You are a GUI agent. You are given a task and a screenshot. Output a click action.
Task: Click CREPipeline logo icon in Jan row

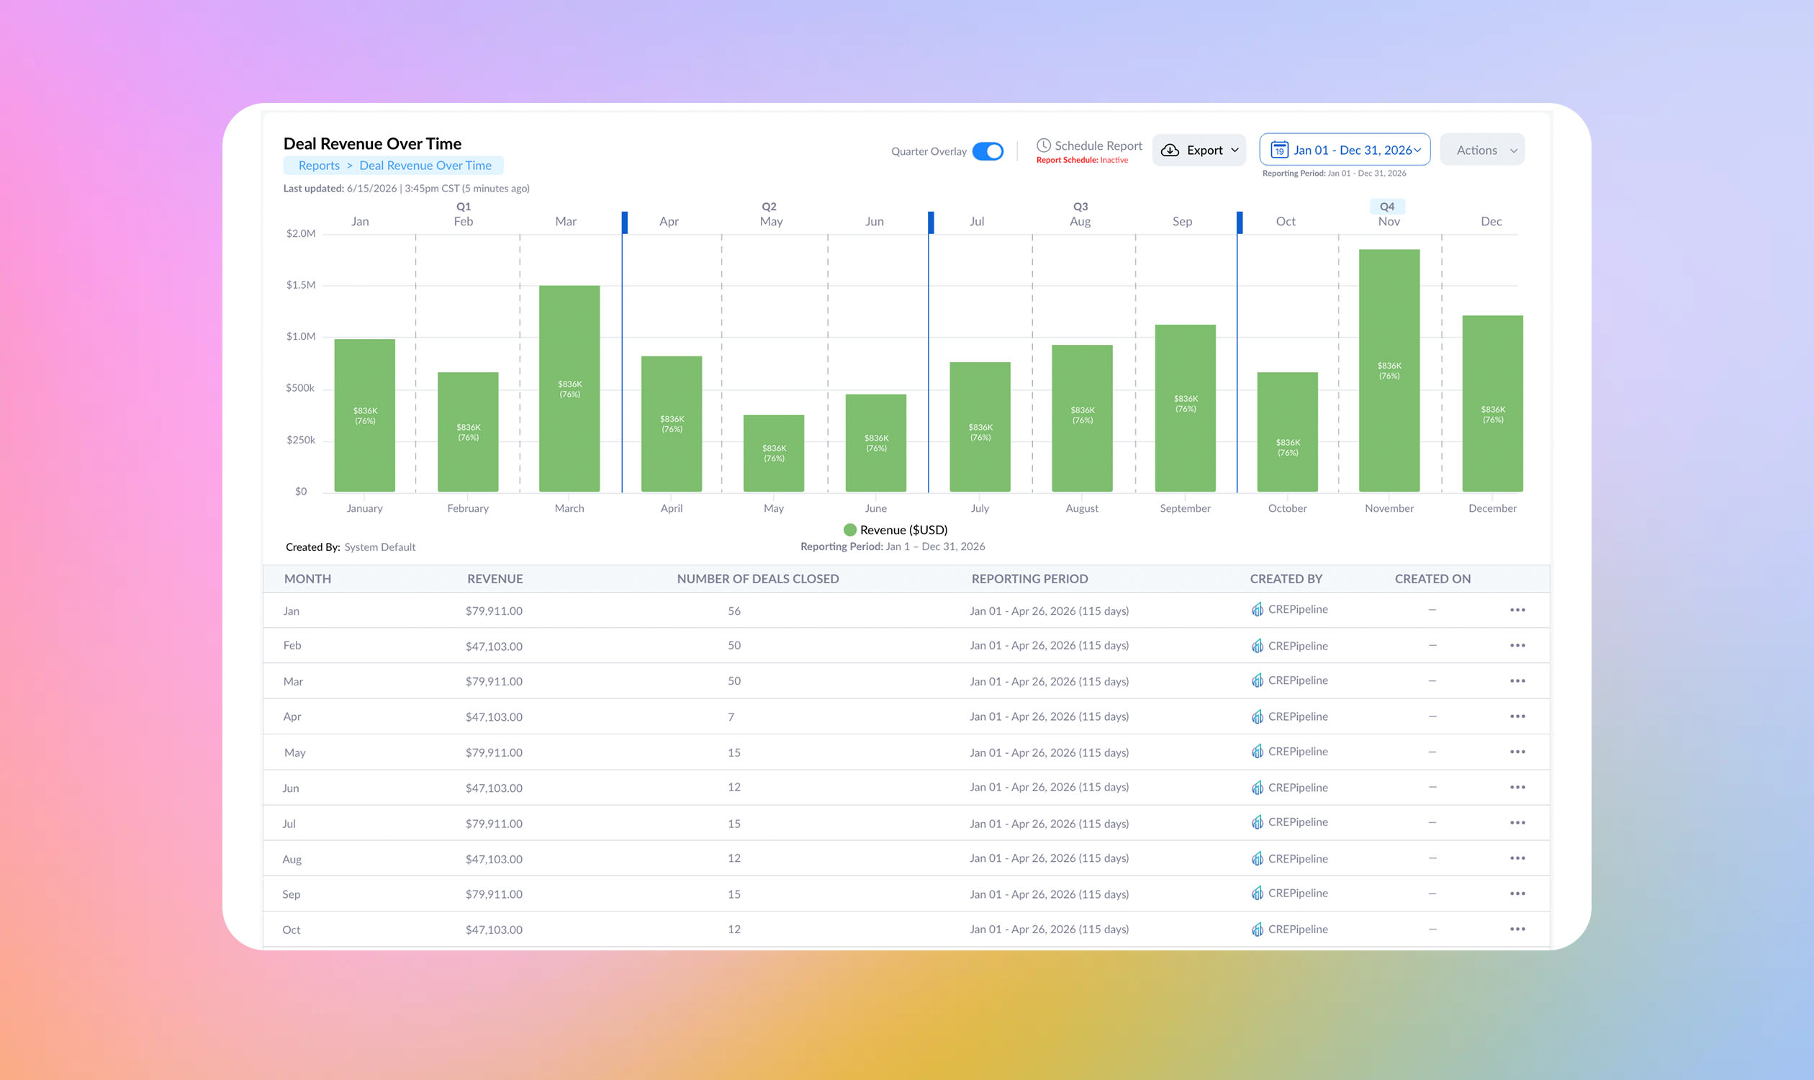tap(1257, 609)
